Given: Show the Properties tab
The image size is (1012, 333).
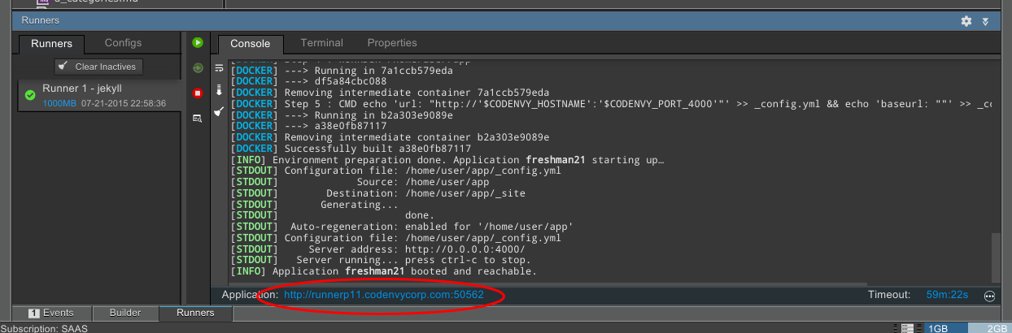Looking at the screenshot, I should (x=391, y=43).
